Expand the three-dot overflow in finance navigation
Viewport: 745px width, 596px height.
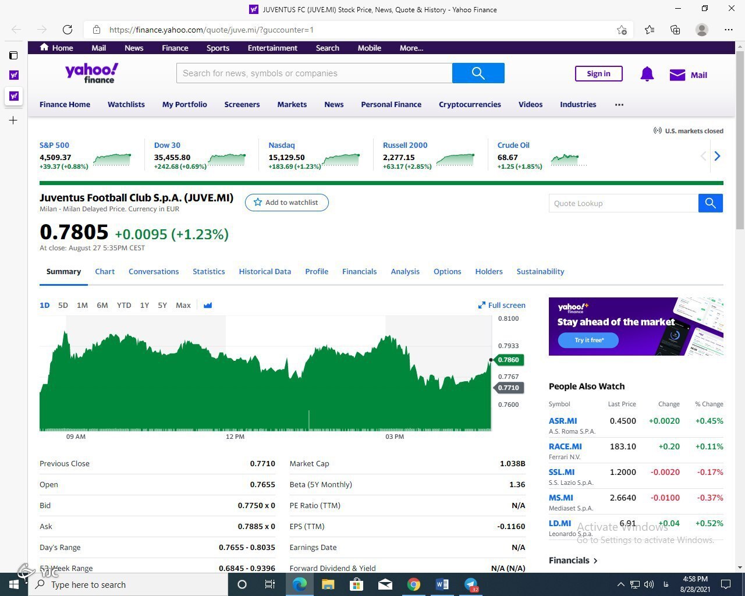[619, 105]
